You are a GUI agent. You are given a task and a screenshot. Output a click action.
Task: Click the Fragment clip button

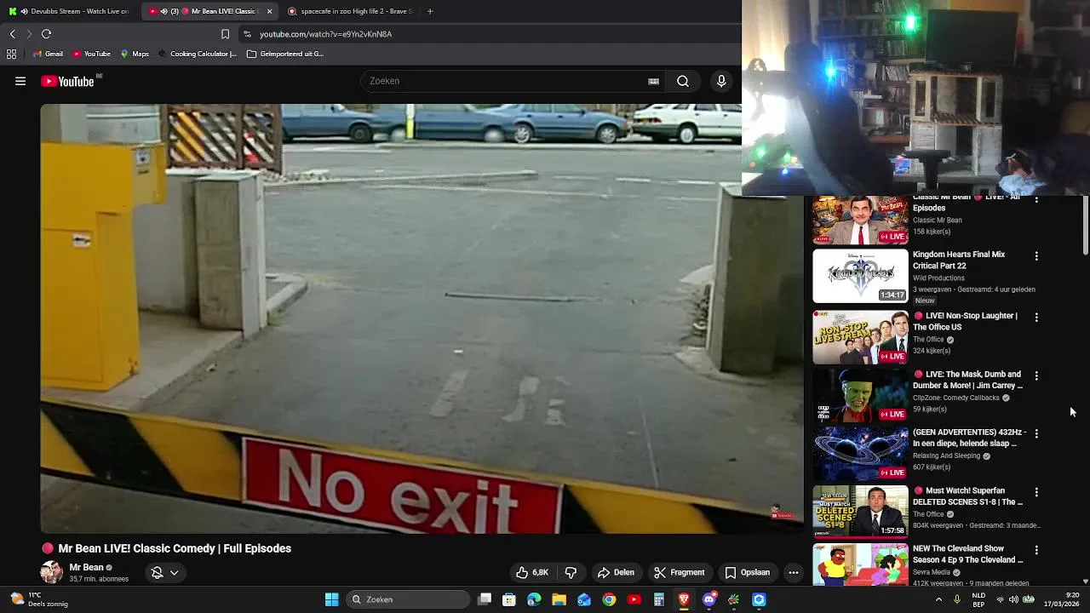[x=679, y=572]
